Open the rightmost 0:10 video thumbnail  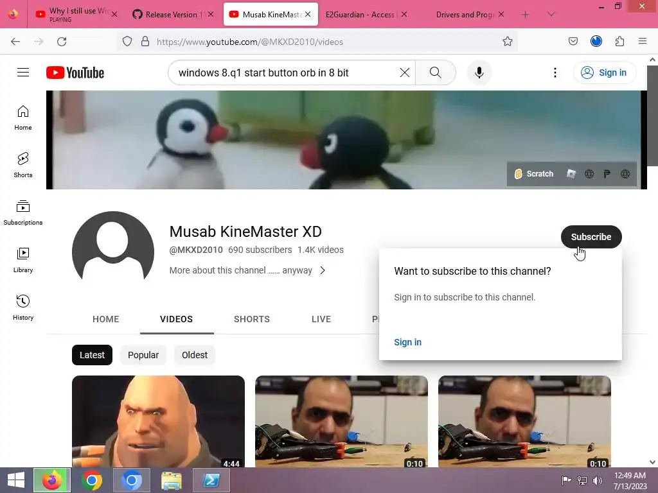(x=524, y=421)
